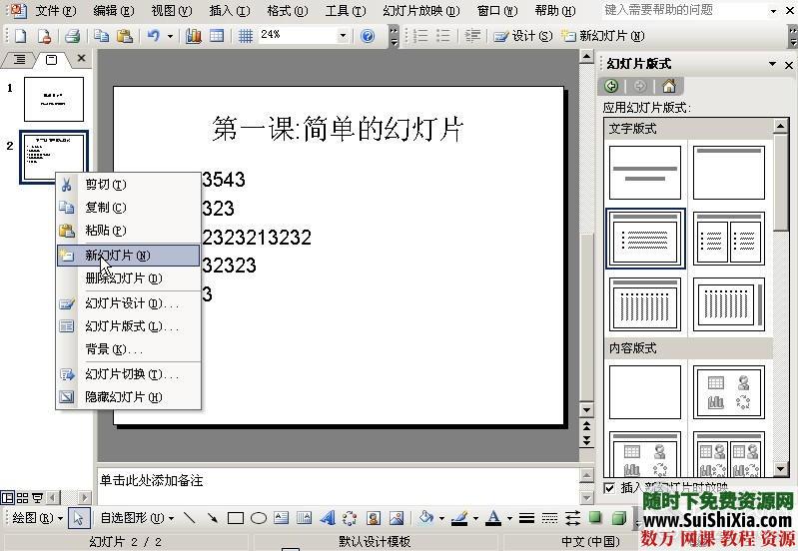Screen dimensions: 798x551
Task: Open Help via the blue question mark icon
Action: coord(368,36)
